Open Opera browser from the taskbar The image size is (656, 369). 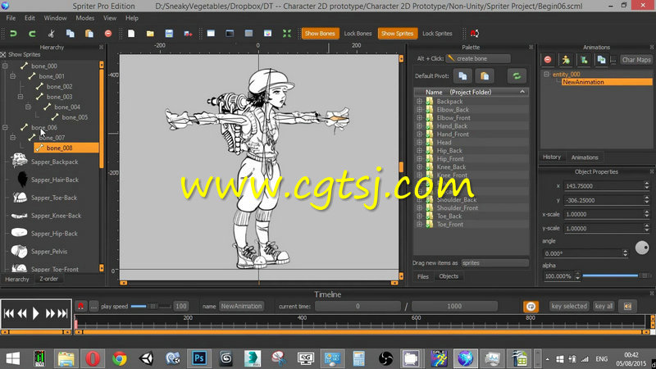[93, 358]
